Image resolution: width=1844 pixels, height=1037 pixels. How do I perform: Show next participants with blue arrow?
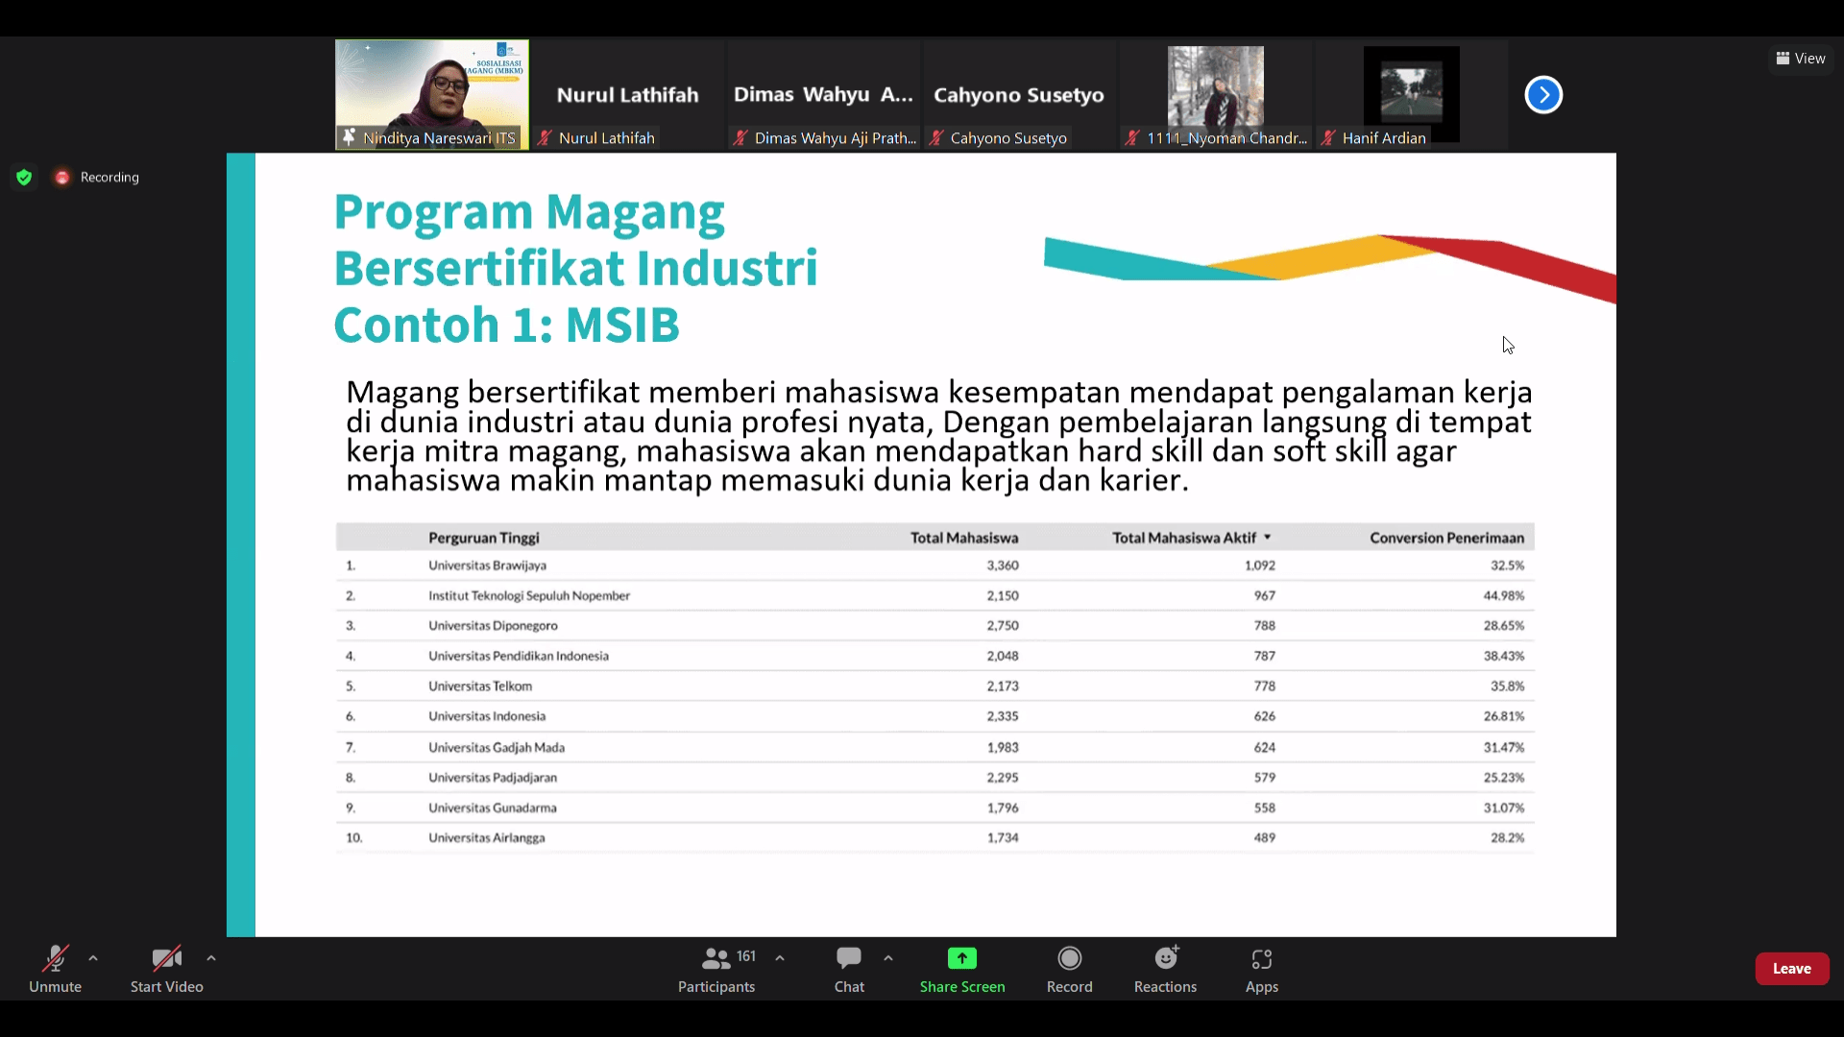click(1543, 95)
